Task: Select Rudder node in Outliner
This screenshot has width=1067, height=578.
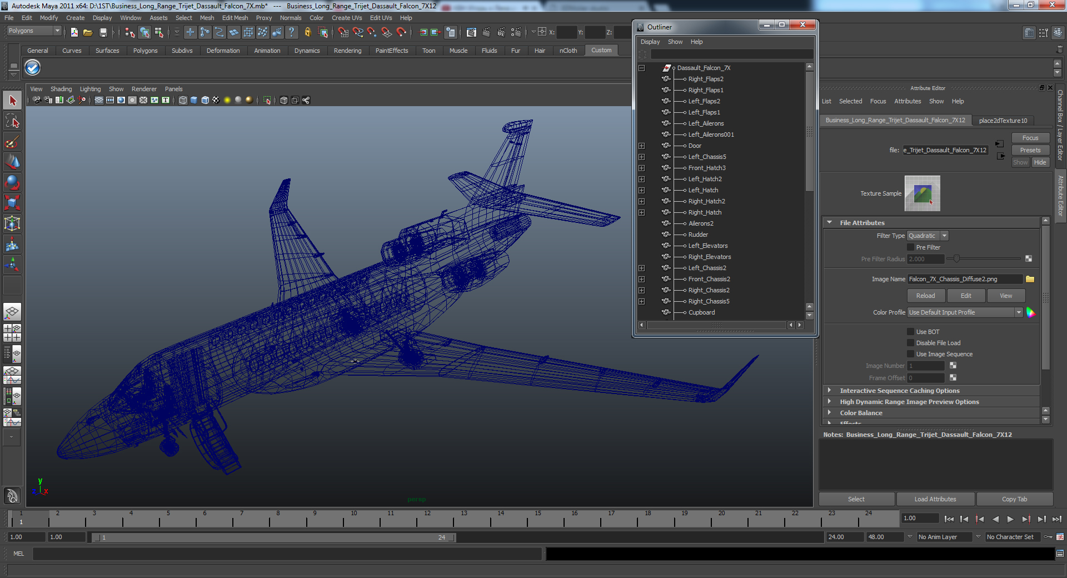Action: 698,235
